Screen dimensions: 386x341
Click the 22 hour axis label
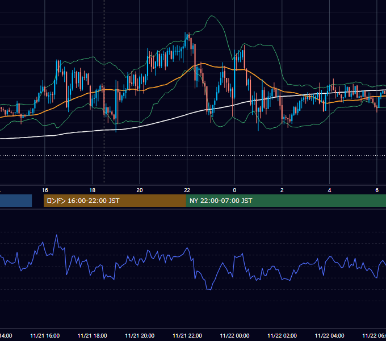[187, 190]
